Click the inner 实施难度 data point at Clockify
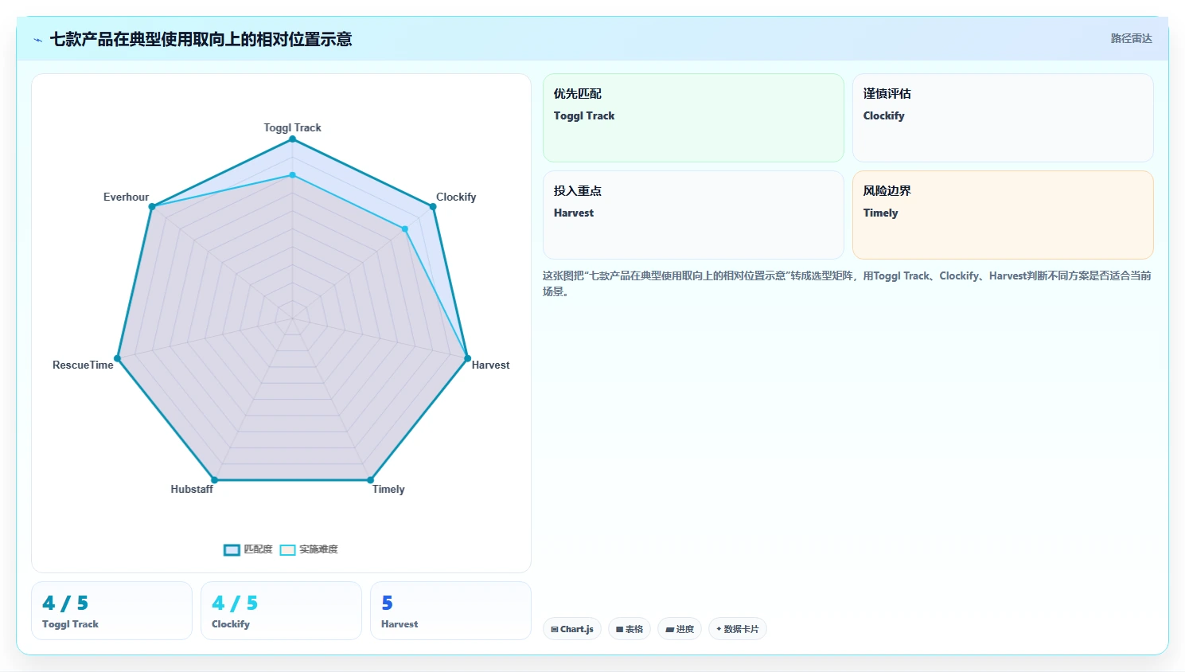Image resolution: width=1185 pixels, height=672 pixels. [x=405, y=229]
